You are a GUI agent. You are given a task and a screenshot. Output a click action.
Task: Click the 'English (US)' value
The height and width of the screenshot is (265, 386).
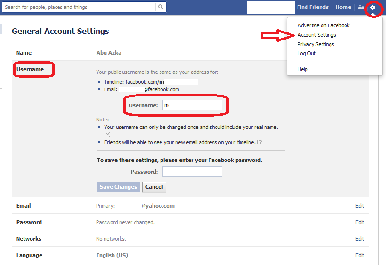click(112, 255)
